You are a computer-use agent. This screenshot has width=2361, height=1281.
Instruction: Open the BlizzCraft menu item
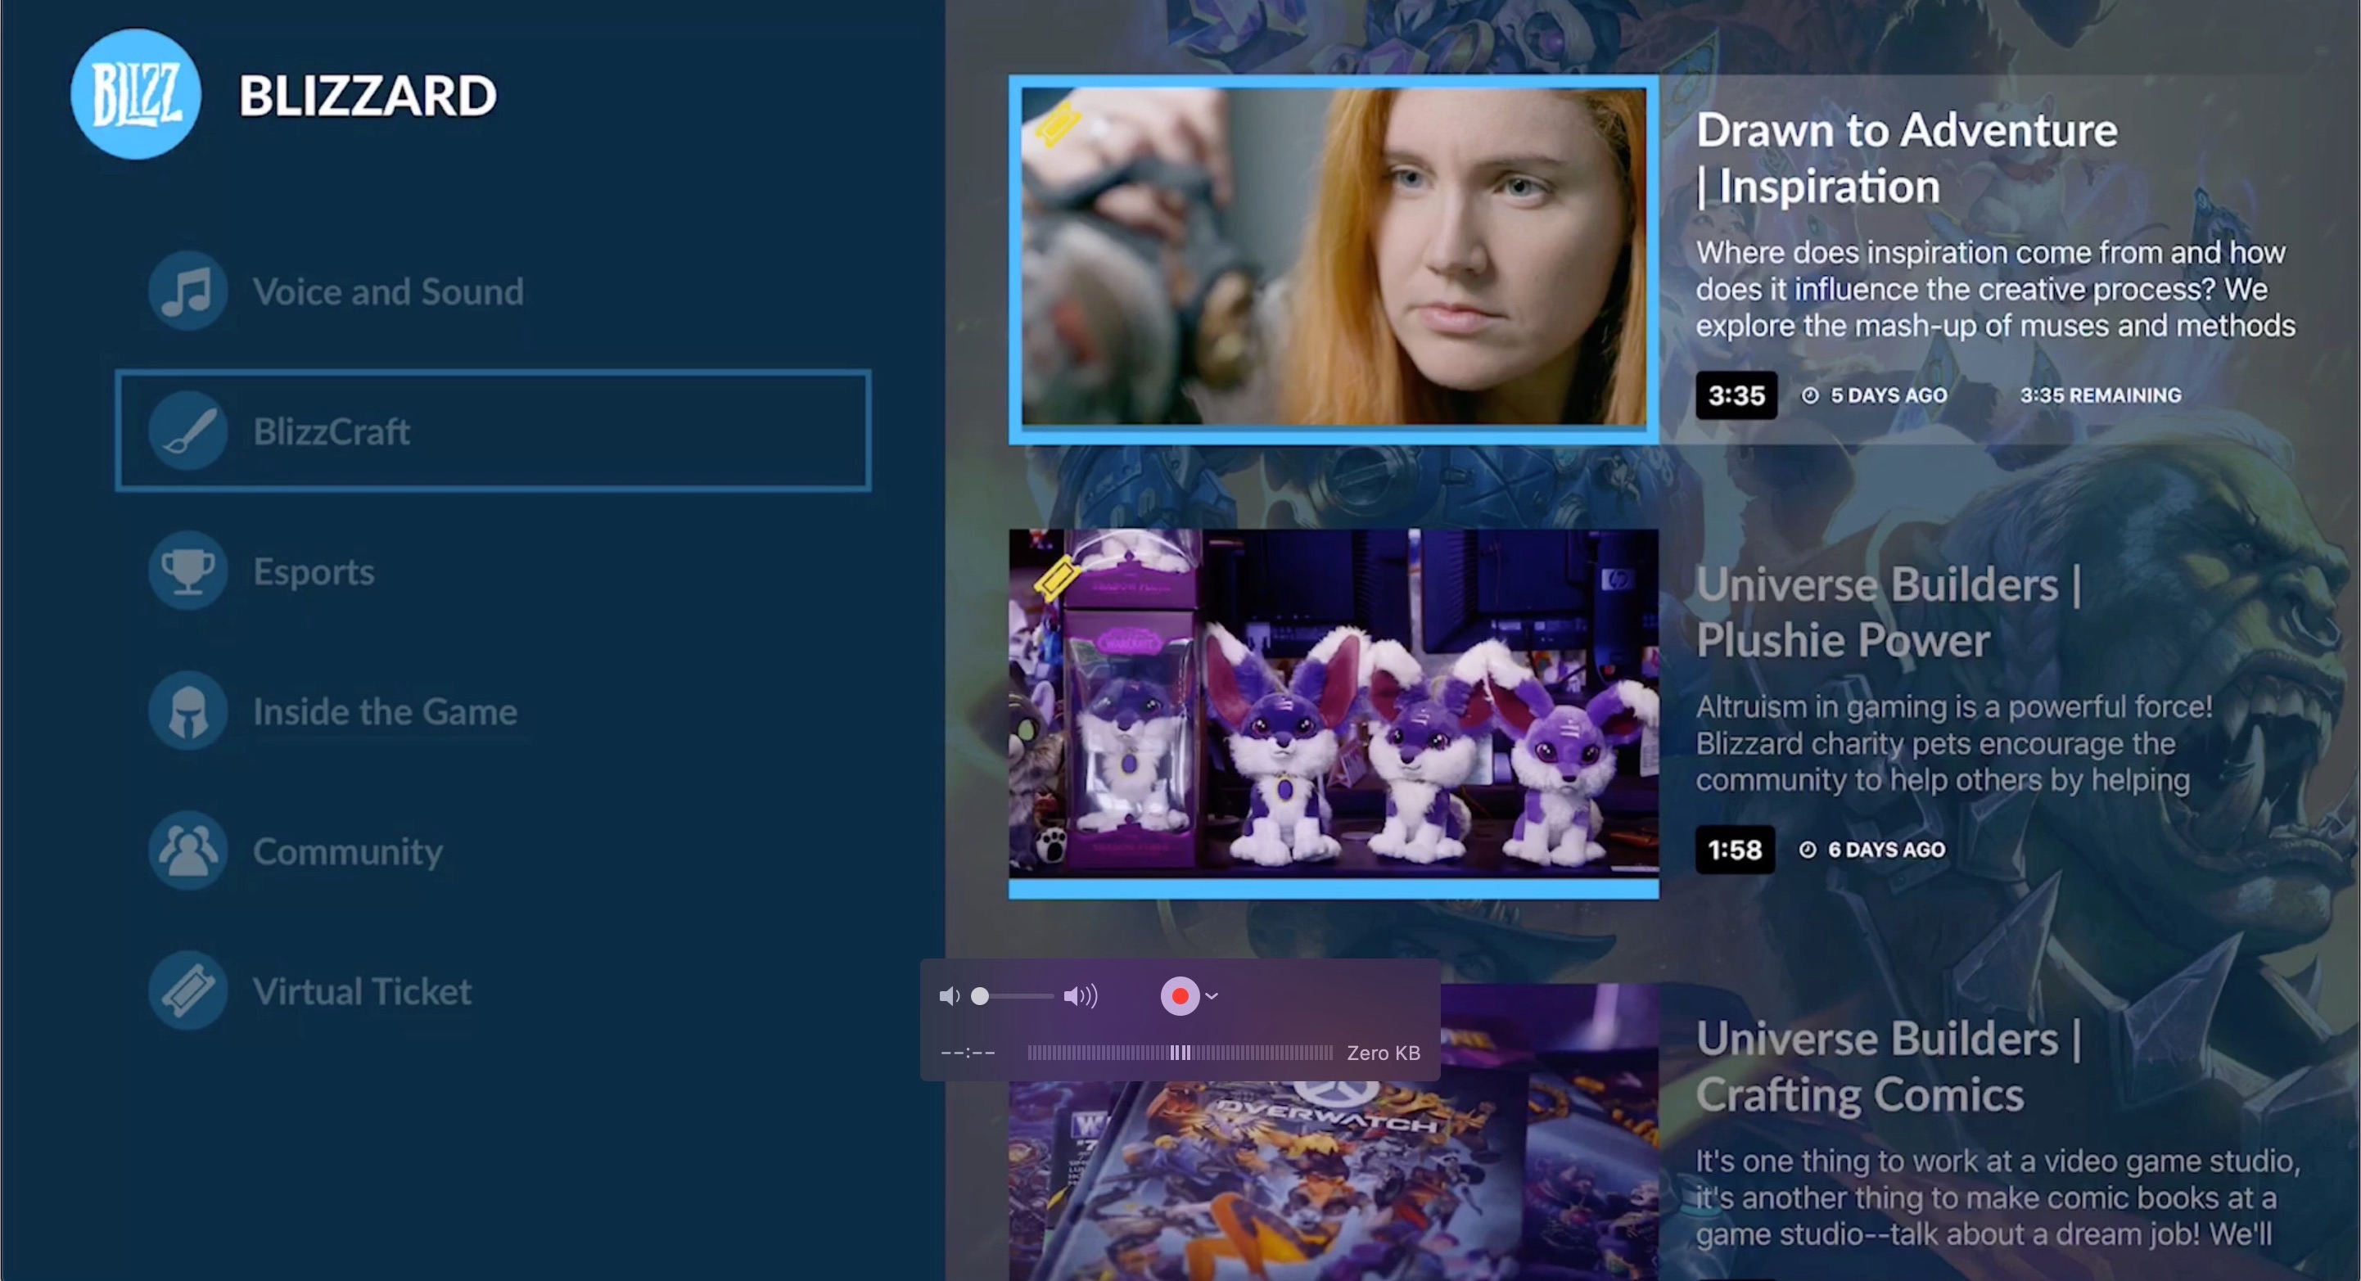[493, 431]
